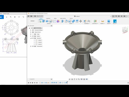This screenshot has height=97, width=129.
Task: Select the Pan hand tool in navigation bar
Action: point(74,79)
